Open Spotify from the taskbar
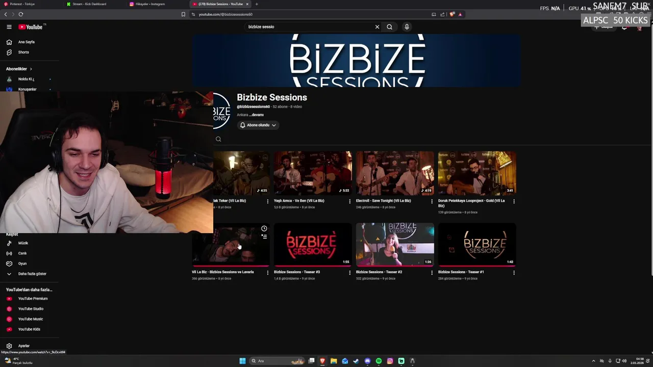 click(379, 361)
